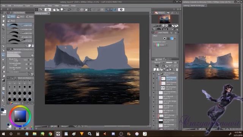Click the Undo arrow icon
This screenshot has width=243, height=137.
click(69, 10)
